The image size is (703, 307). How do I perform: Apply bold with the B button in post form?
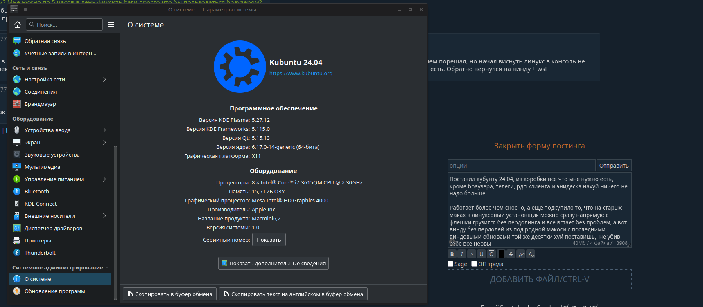[452, 254]
